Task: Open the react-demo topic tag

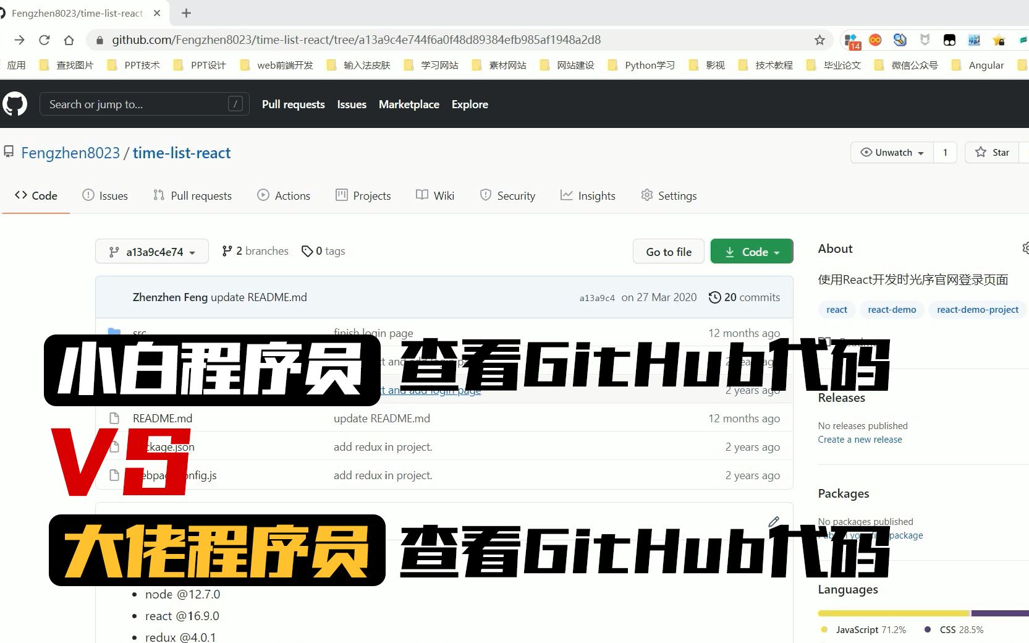Action: (892, 310)
